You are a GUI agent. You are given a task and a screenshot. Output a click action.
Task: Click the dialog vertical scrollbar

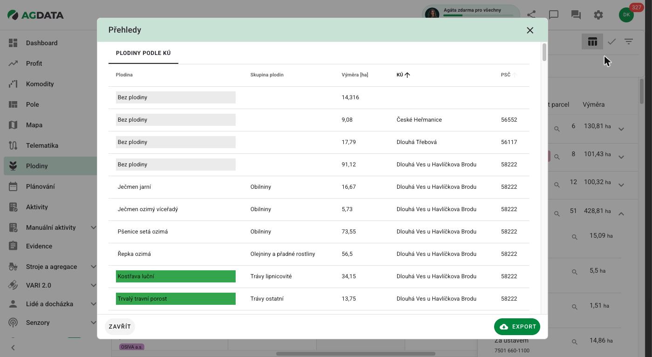pos(544,52)
